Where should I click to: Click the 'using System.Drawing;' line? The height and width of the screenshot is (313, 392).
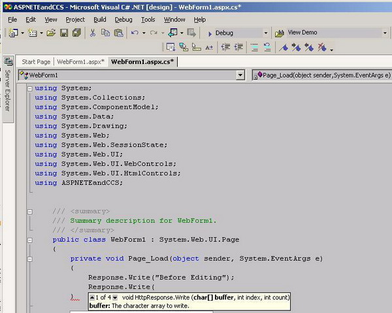coord(81,126)
